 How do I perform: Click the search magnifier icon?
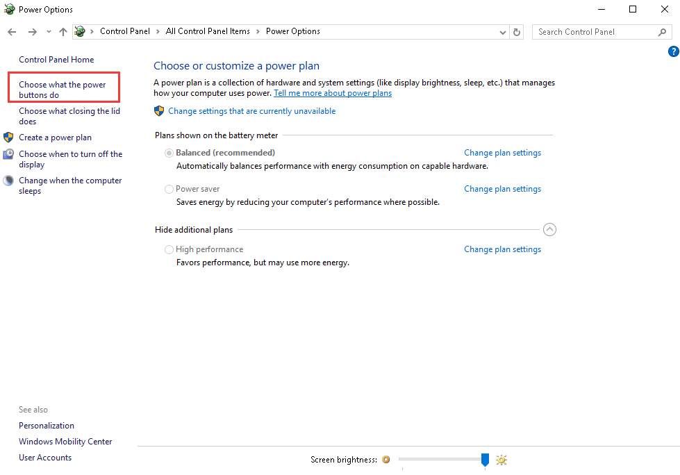click(x=662, y=32)
